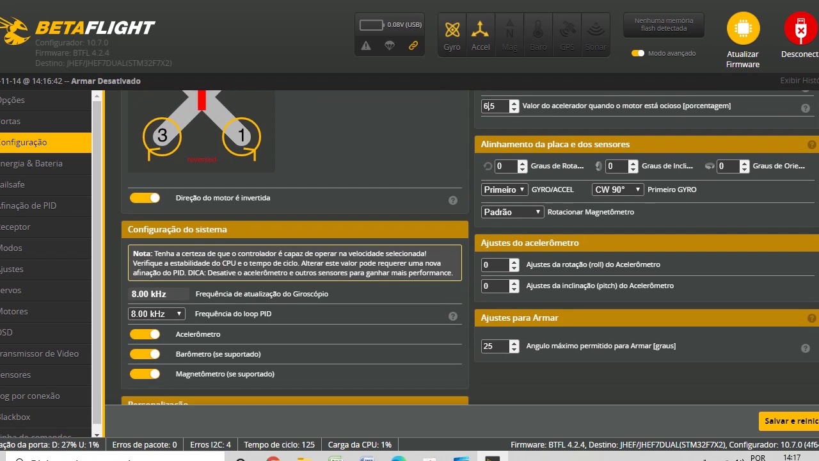Click the roll rotation icon

coord(488,166)
